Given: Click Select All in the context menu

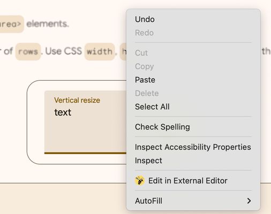Looking at the screenshot, I should click(193, 106).
